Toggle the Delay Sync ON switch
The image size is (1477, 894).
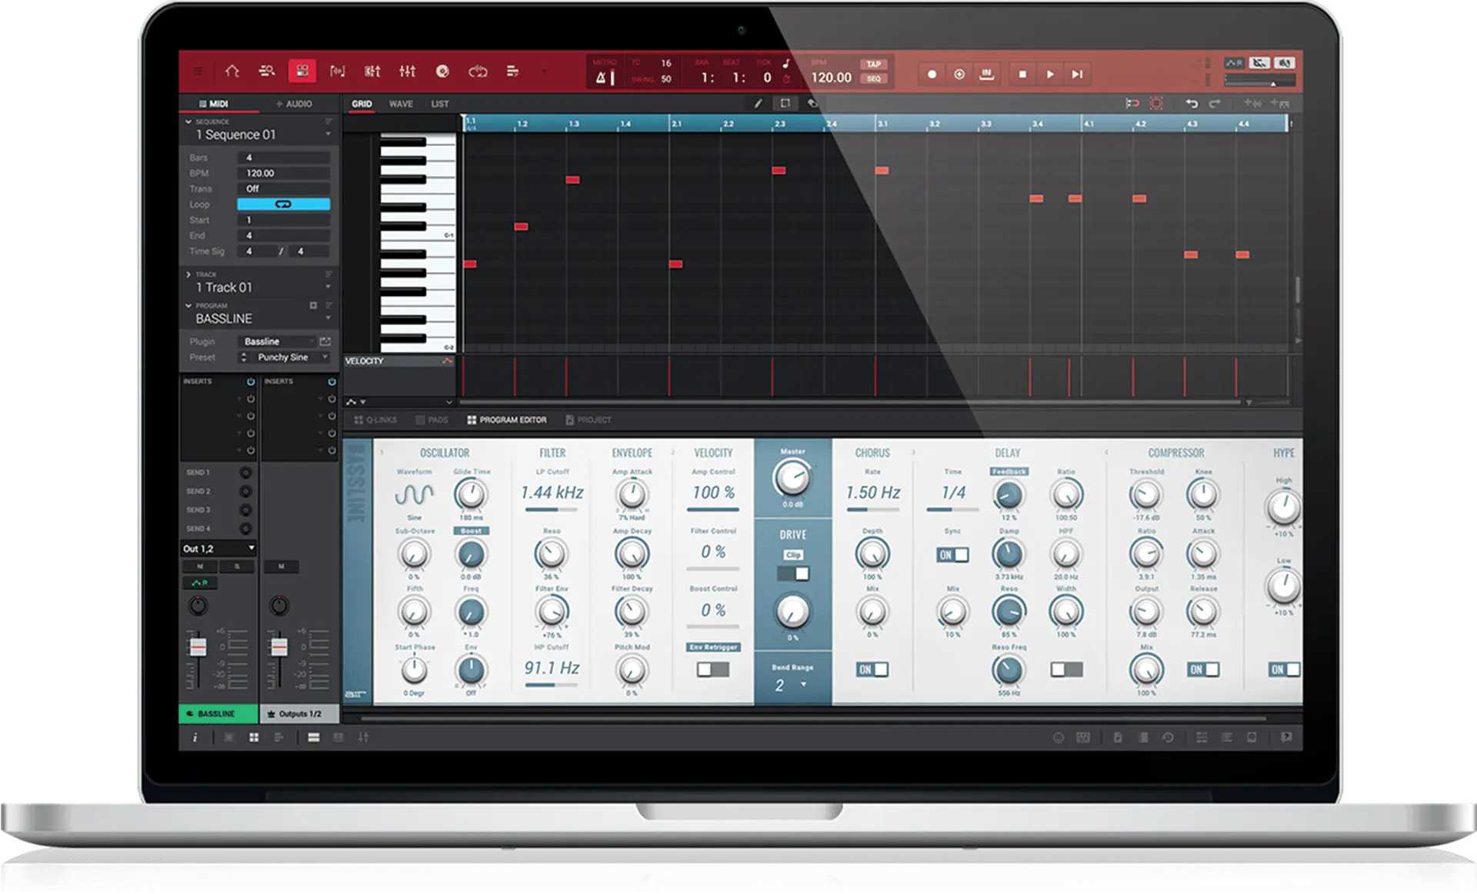(952, 555)
